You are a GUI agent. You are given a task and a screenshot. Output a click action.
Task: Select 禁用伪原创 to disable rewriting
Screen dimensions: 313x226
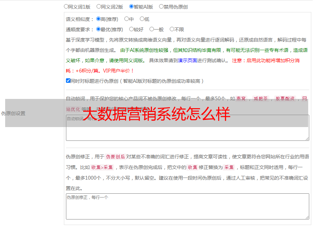click(161, 7)
